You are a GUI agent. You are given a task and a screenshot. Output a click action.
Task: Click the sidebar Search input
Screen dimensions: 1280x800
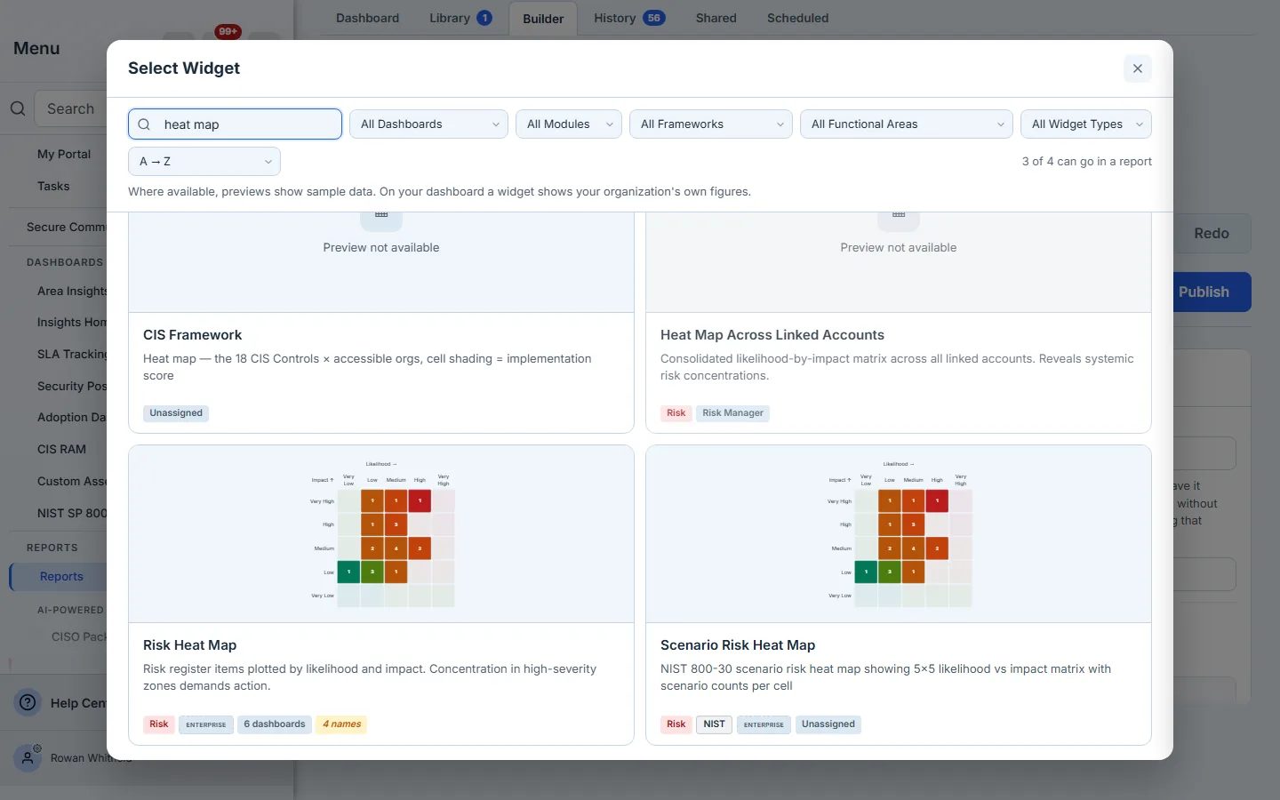70,108
